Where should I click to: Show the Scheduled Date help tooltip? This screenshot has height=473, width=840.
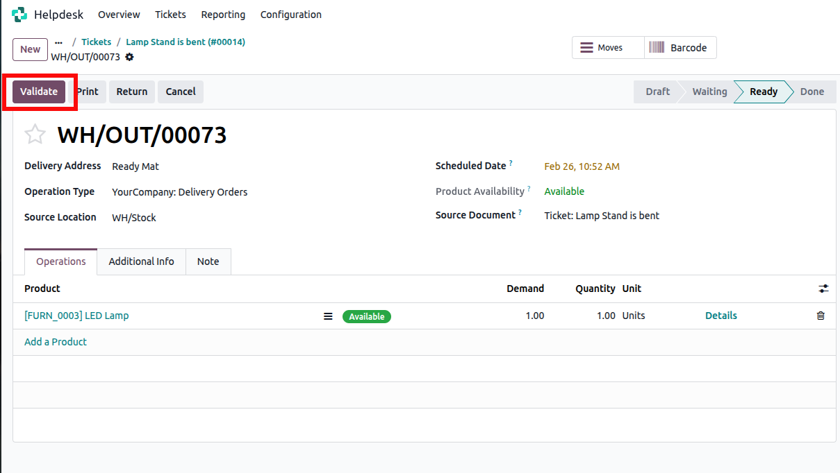coord(511,164)
